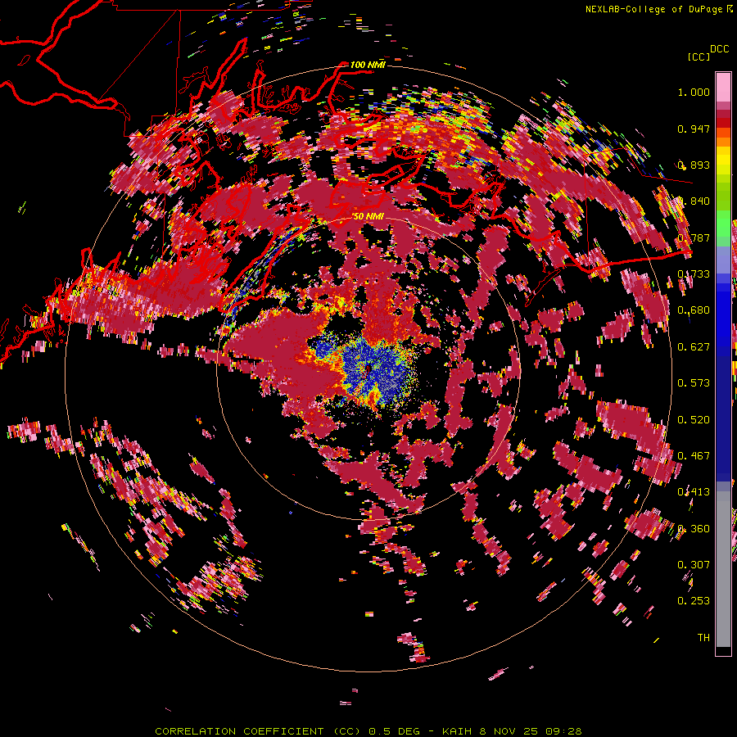Click the 0.360 scale value
Viewport: 737px width, 737px height.
click(x=694, y=529)
